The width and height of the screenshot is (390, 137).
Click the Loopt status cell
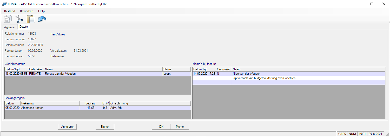point(176,74)
